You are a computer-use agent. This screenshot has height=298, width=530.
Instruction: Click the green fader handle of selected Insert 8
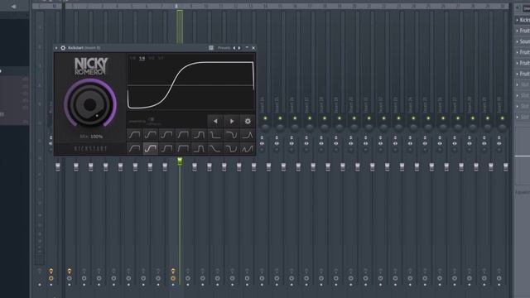[180, 161]
